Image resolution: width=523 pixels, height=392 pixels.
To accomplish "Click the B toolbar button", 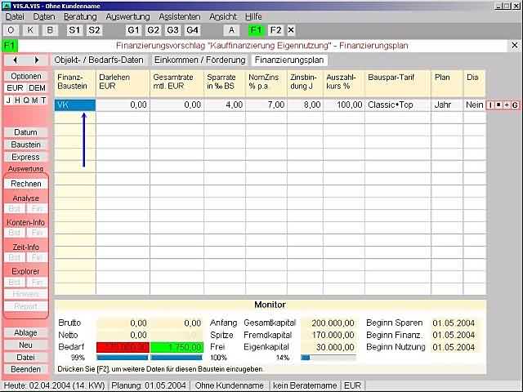I will pos(50,30).
